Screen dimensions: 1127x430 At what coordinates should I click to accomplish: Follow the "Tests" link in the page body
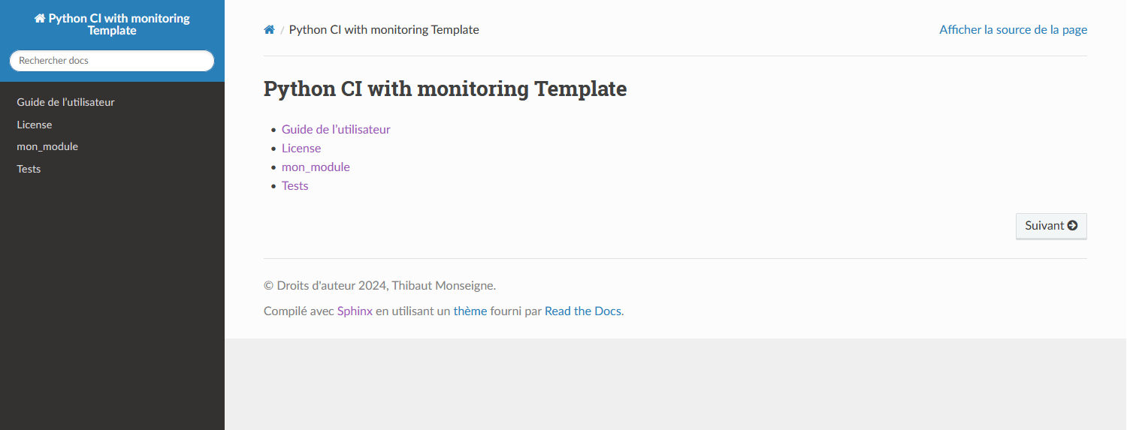(x=295, y=185)
